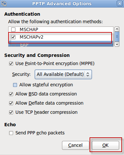Disable Use Point-to-Point encryption (MPPE)
This screenshot has width=124, height=155.
coord(11,64)
